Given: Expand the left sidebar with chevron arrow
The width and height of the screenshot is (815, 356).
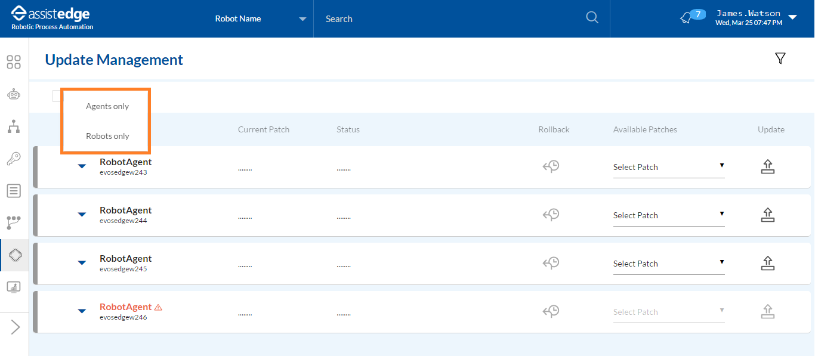Looking at the screenshot, I should tap(15, 327).
